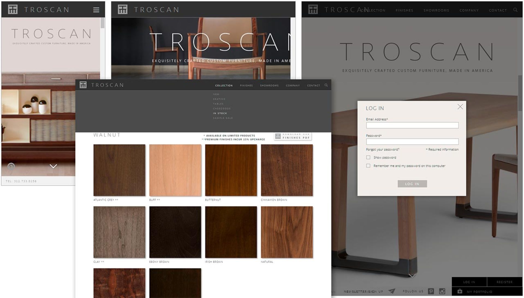Click the Download Our Finishes PDF button
Screen dimensions: 524x298
[293, 136]
